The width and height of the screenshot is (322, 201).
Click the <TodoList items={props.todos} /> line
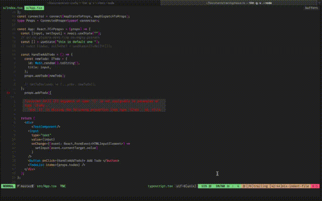(56, 165)
